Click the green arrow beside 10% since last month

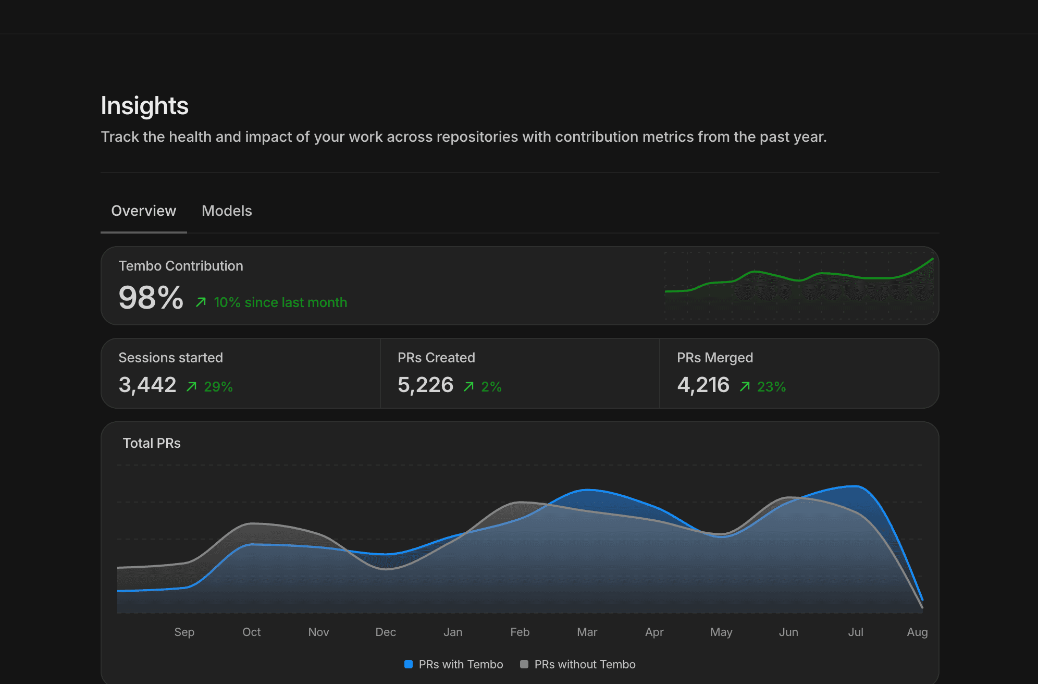[201, 302]
